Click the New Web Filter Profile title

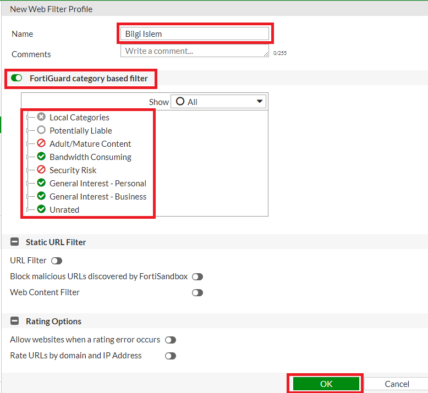click(51, 9)
